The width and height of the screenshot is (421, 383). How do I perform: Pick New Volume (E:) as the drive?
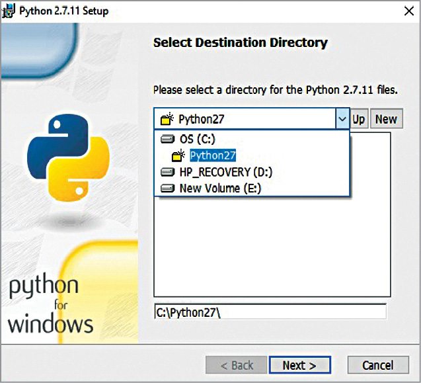pos(221,188)
